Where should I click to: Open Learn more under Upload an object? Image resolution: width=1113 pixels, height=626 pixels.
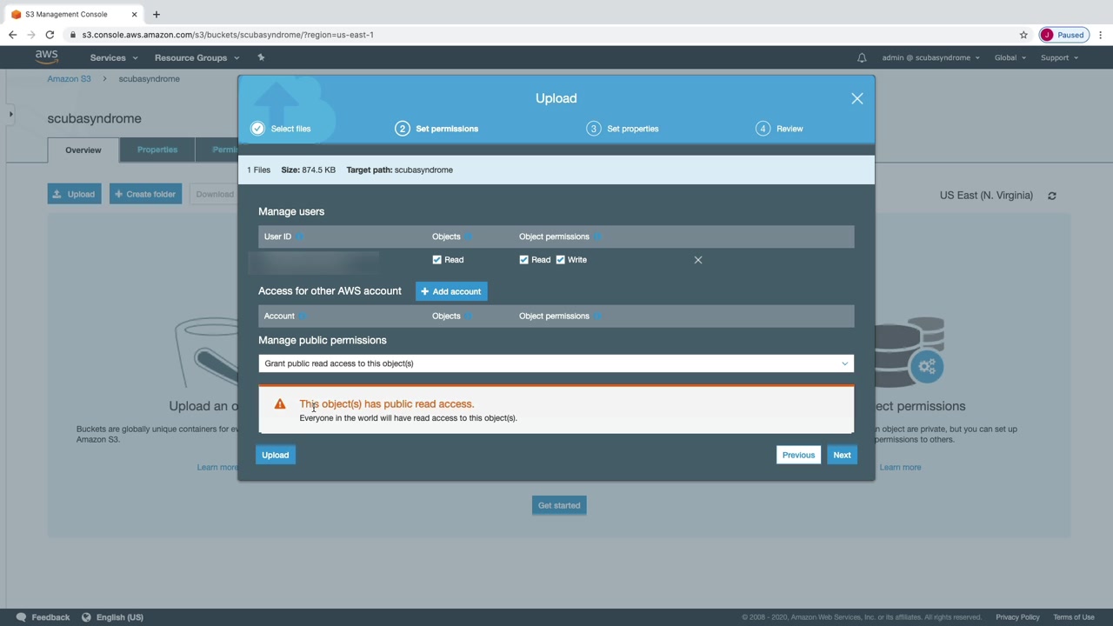click(217, 468)
